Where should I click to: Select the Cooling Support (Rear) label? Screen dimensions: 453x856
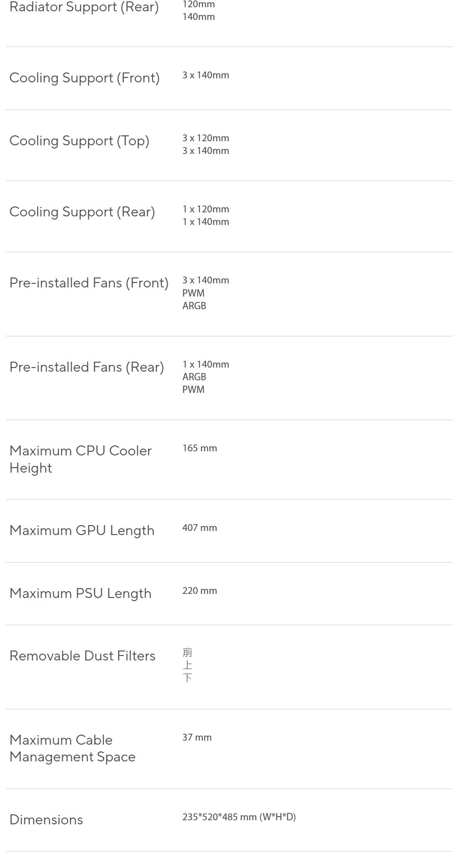[x=82, y=212]
